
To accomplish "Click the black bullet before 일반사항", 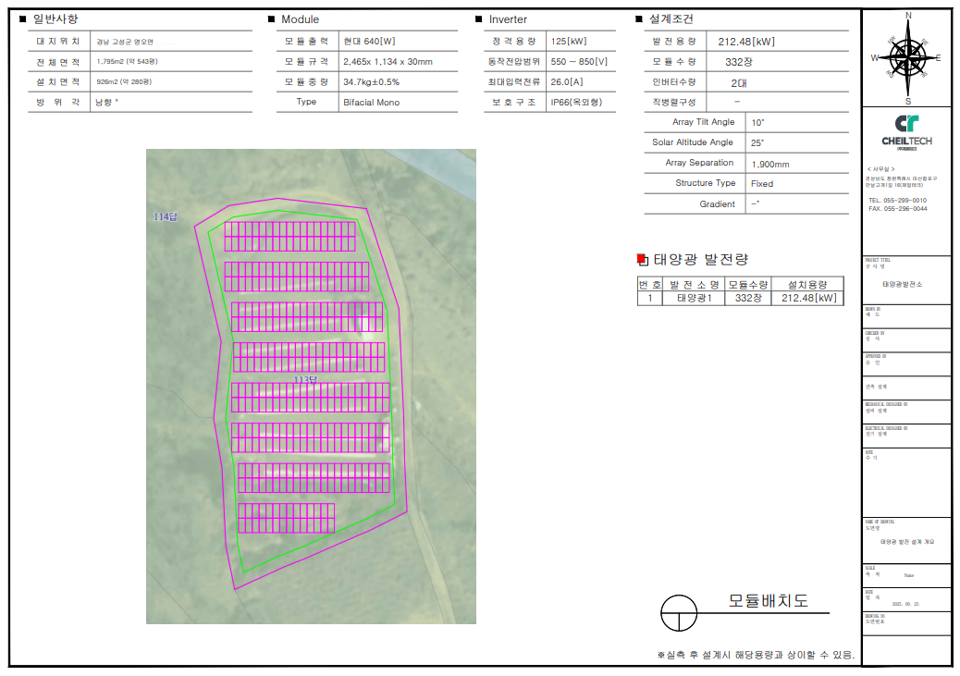I will pyautogui.click(x=23, y=19).
